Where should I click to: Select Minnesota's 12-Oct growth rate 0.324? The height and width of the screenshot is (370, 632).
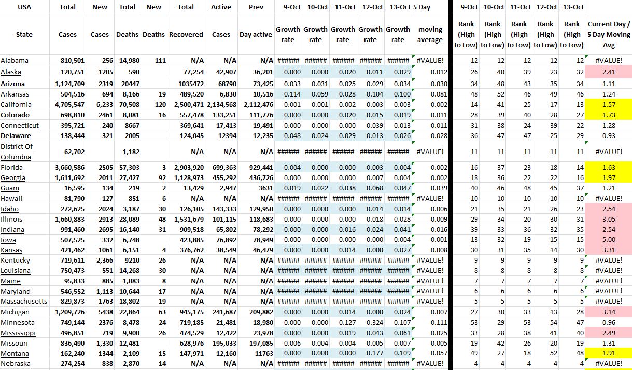click(370, 322)
